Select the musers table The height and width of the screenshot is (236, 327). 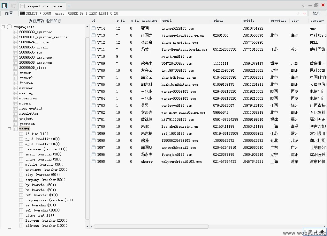(x=25, y=103)
